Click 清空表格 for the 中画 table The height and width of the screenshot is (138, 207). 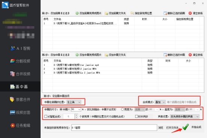(196, 55)
